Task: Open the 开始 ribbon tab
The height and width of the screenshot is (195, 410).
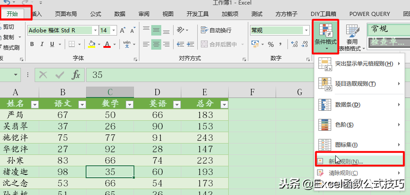Action: tap(12, 14)
